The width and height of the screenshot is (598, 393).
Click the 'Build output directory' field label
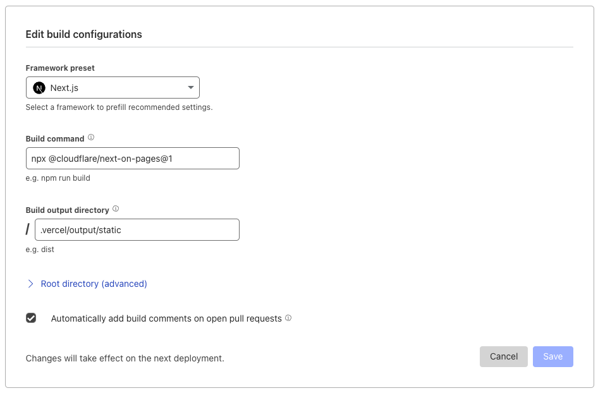[68, 210]
